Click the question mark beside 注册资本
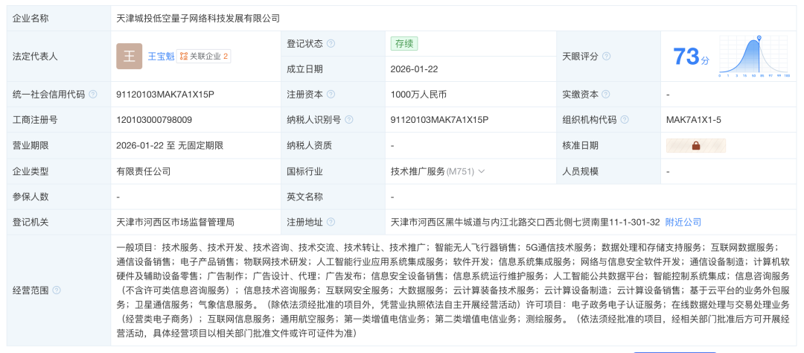804x353 pixels. [x=331, y=95]
